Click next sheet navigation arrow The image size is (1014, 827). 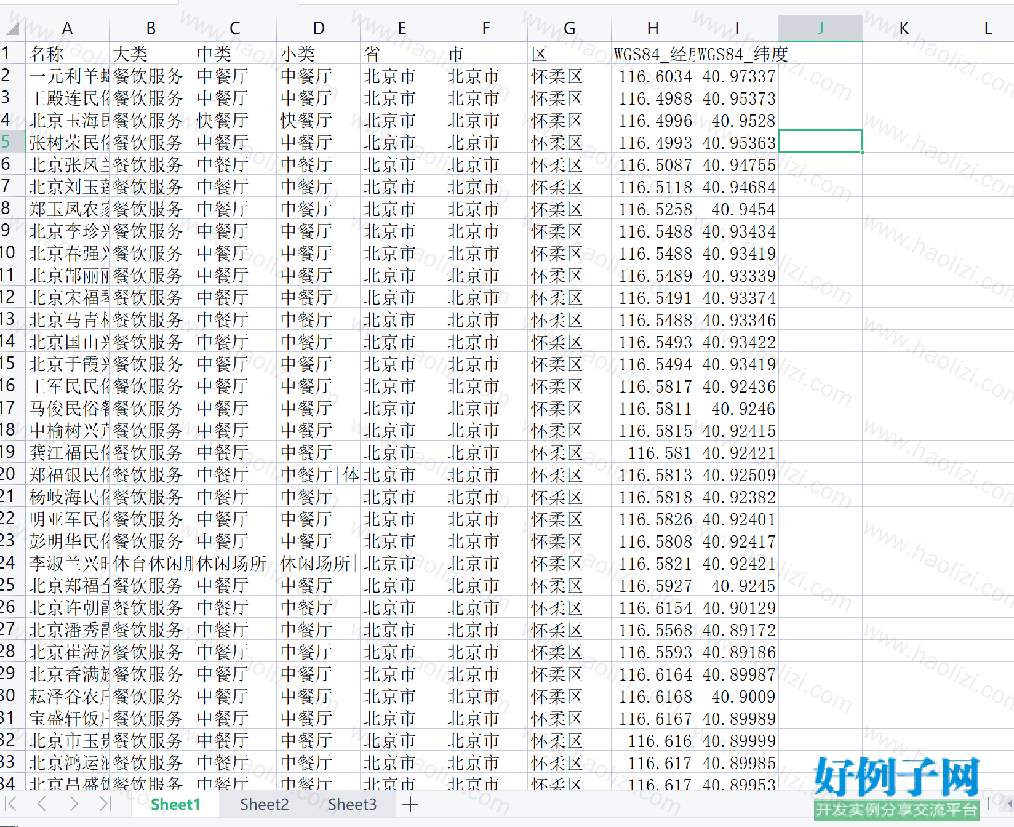[74, 804]
